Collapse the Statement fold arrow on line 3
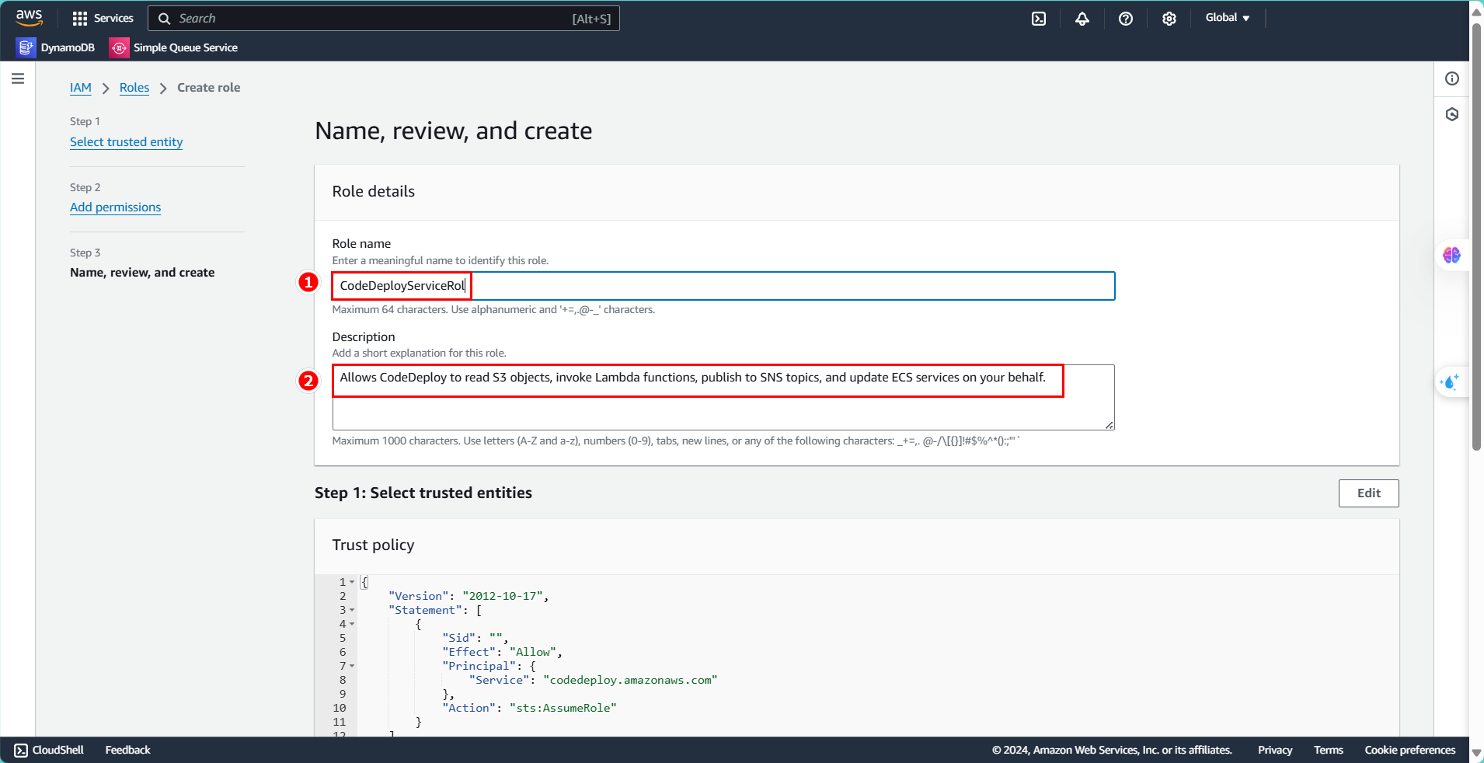Image resolution: width=1484 pixels, height=763 pixels. 352,610
